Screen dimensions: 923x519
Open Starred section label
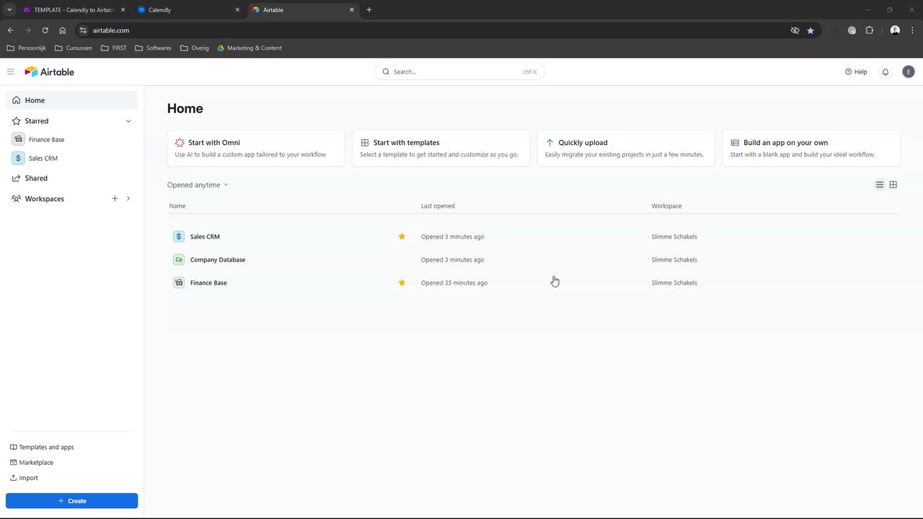(x=37, y=121)
